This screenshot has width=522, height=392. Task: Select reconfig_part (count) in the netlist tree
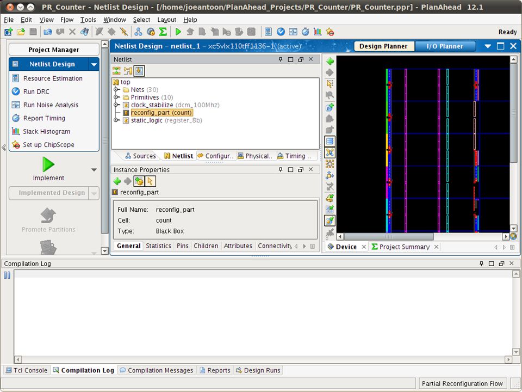pyautogui.click(x=161, y=113)
